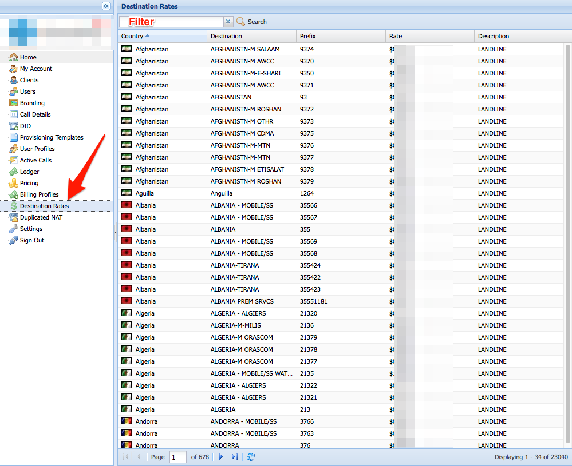Click the Billing Profiles icon

point(14,194)
